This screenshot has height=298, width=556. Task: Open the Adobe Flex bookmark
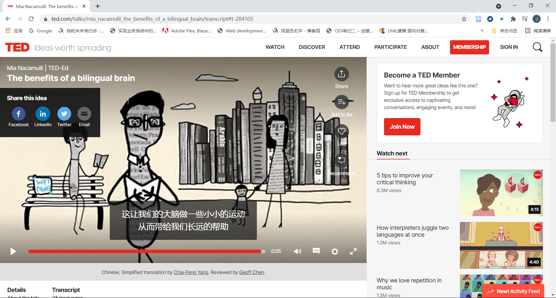[187, 31]
